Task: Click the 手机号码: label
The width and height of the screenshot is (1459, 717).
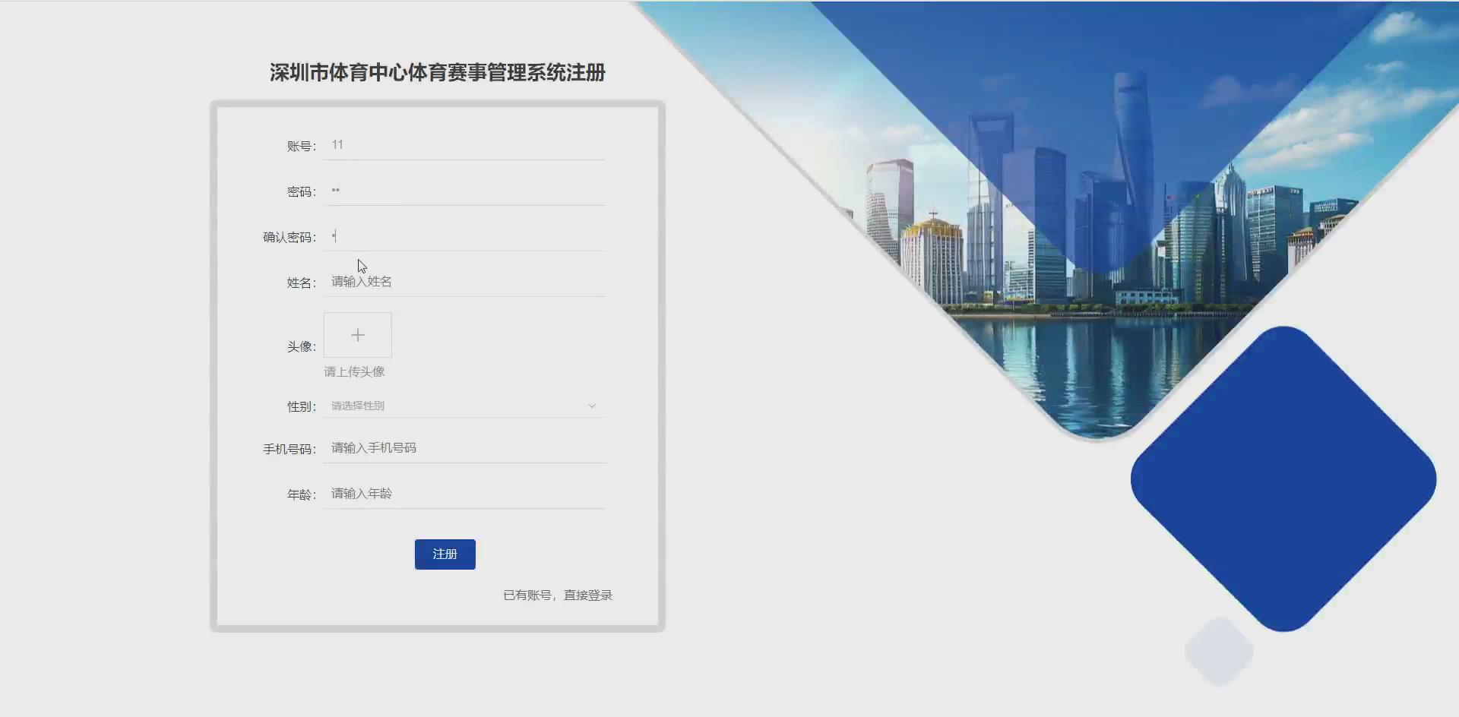Action: click(x=290, y=450)
